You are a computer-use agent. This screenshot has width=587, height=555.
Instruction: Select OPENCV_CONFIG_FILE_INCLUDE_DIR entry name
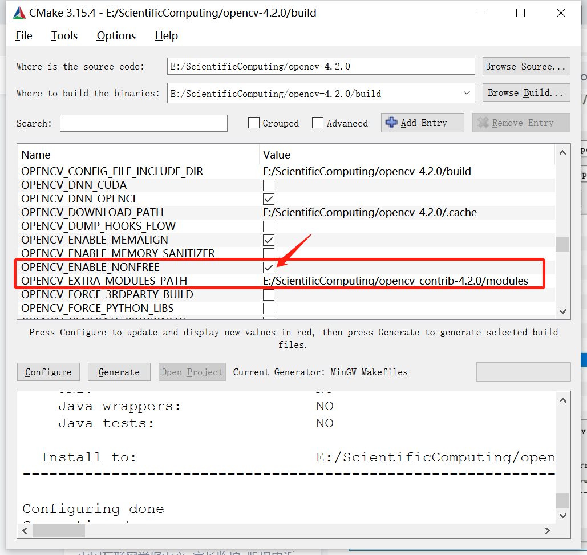(x=112, y=171)
